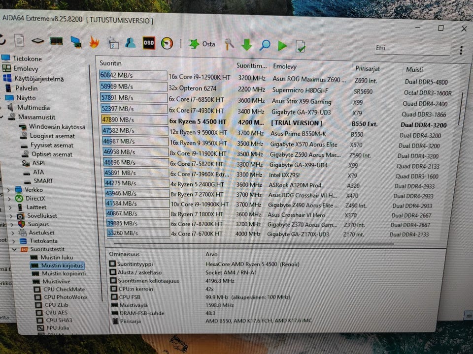The image size is (473, 354).
Task: Open the memory module toolbar icon
Action: coord(56,41)
